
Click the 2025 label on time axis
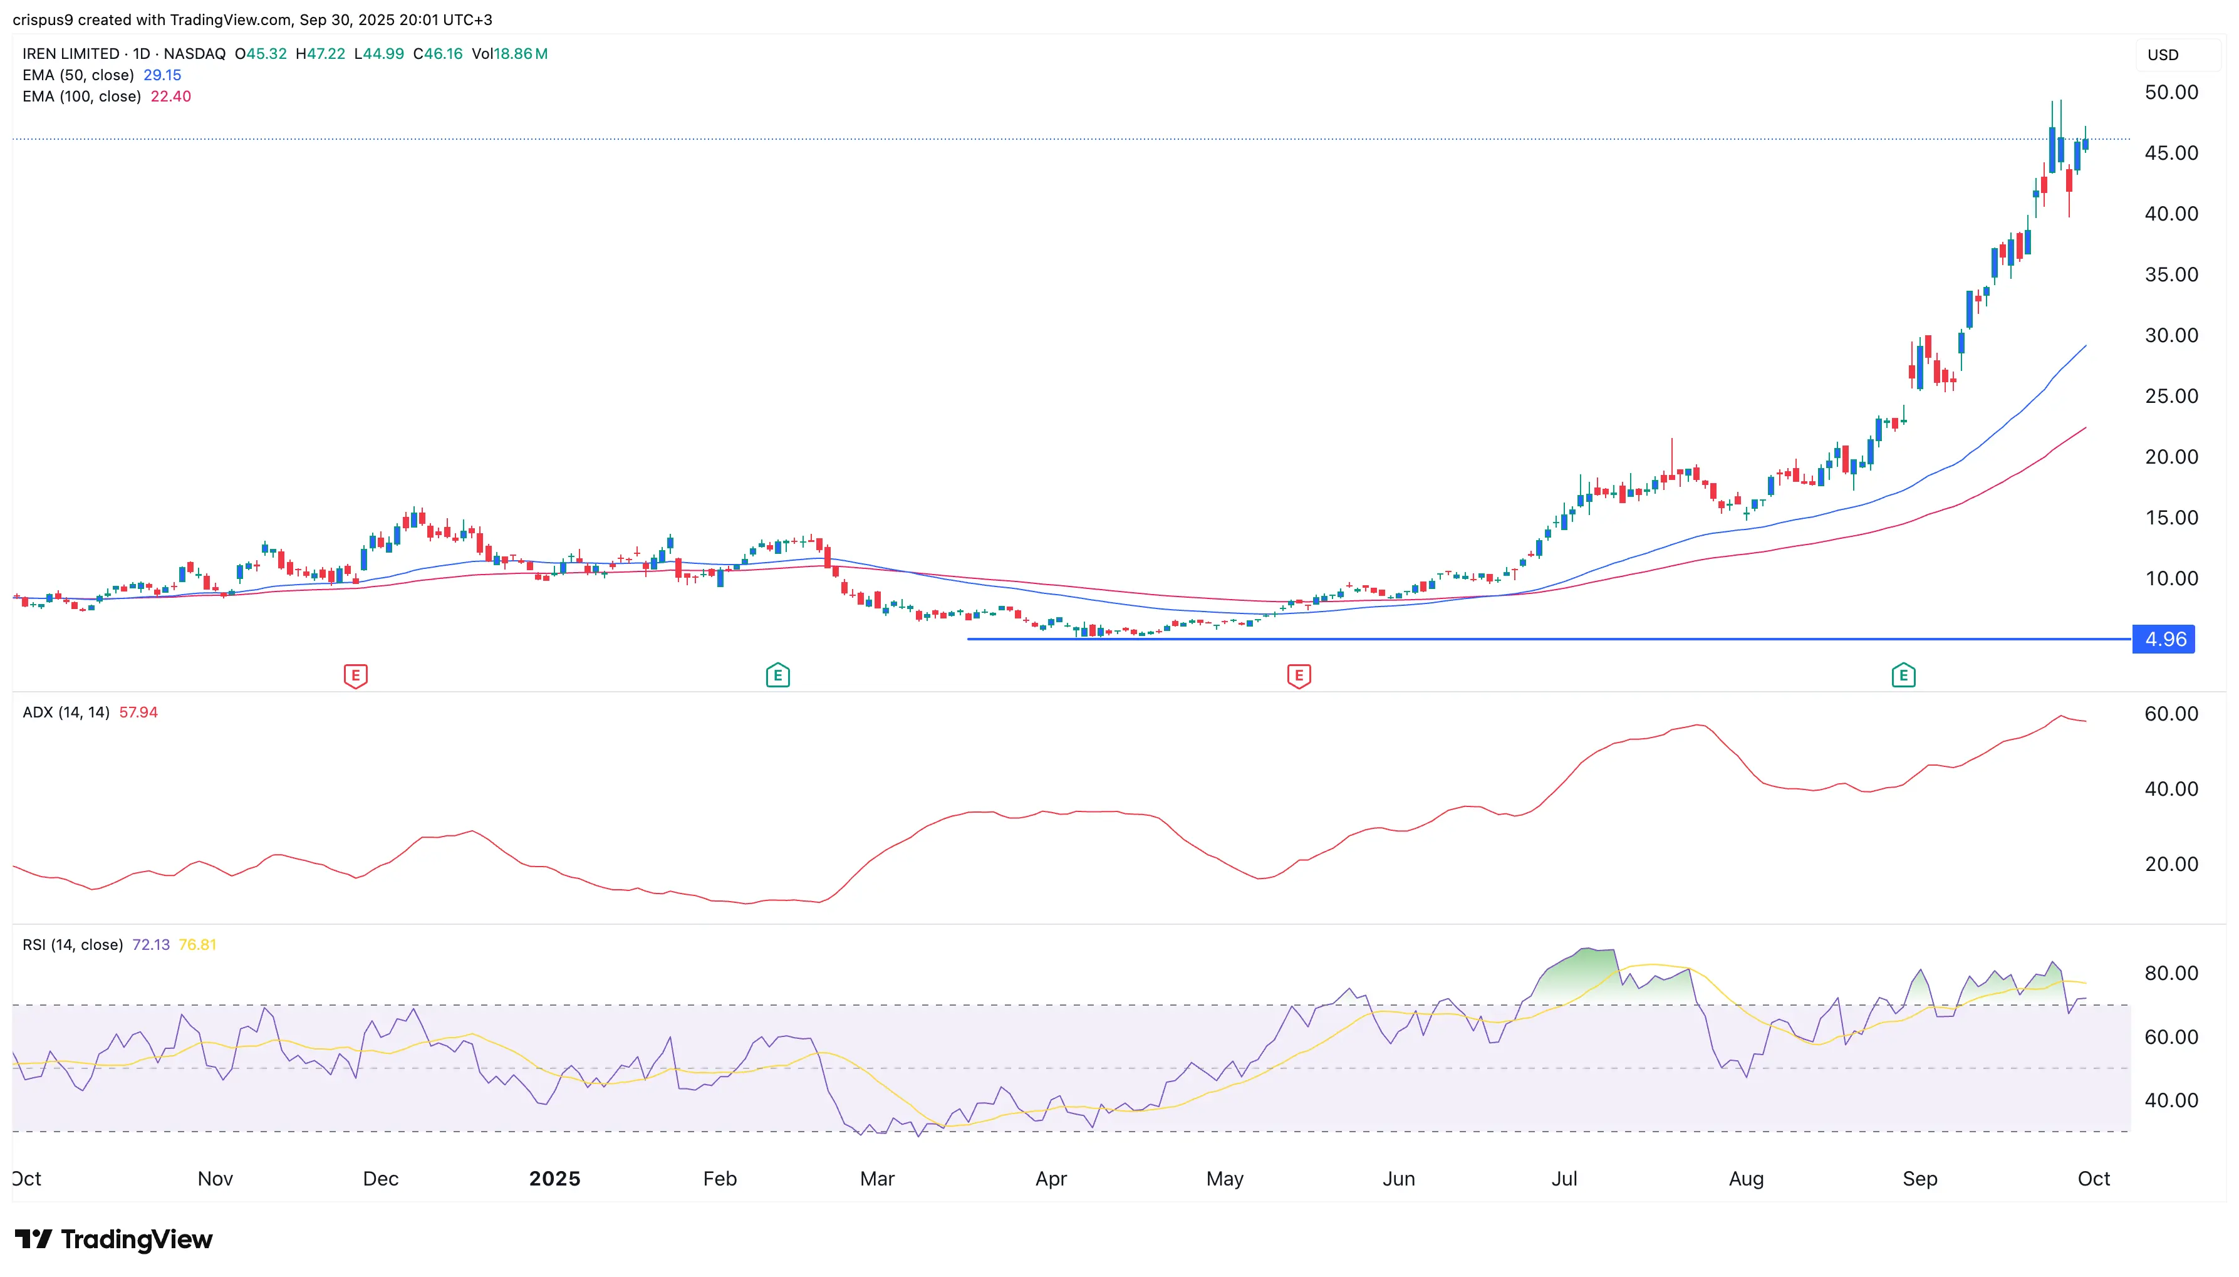pos(554,1178)
